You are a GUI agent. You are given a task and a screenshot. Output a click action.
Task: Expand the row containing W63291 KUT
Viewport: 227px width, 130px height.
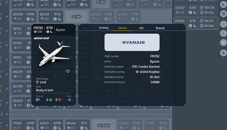(x=7, y=74)
